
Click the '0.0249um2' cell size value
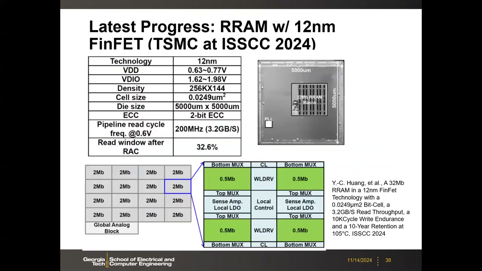point(207,97)
